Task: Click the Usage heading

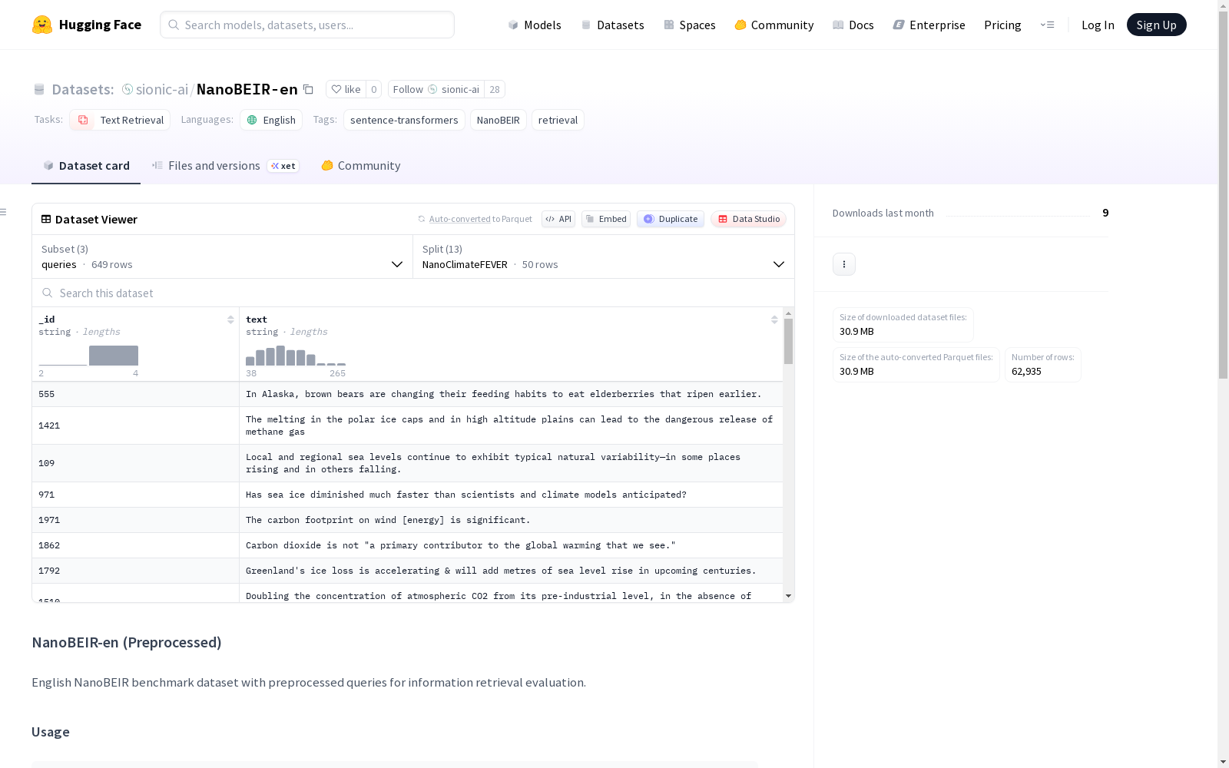Action: [x=51, y=732]
